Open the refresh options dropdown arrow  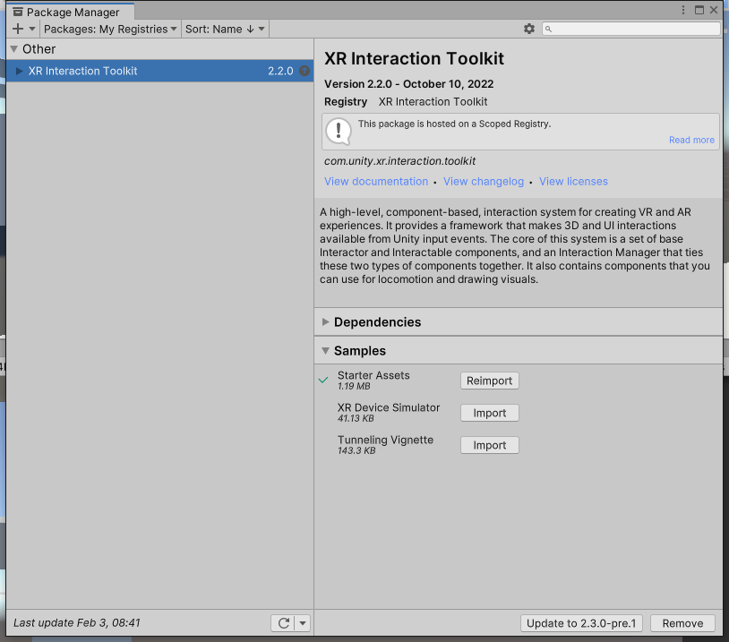(303, 623)
